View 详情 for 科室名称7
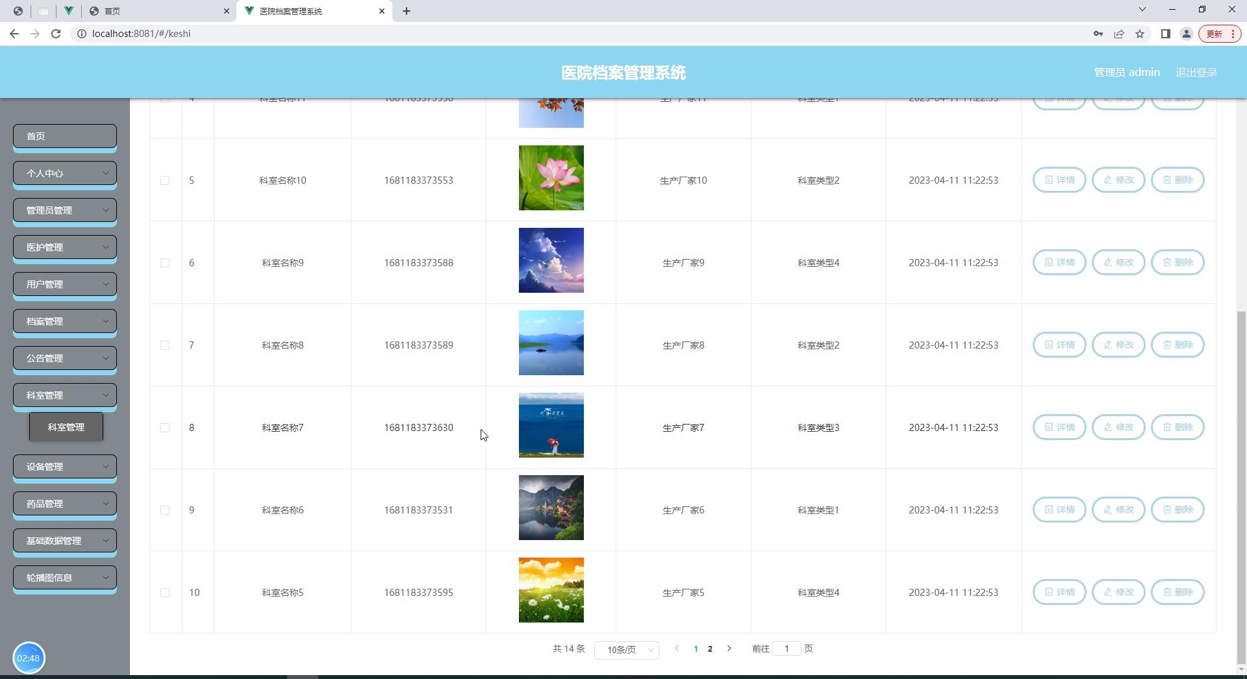Screen dimensions: 1247x679 point(1059,427)
